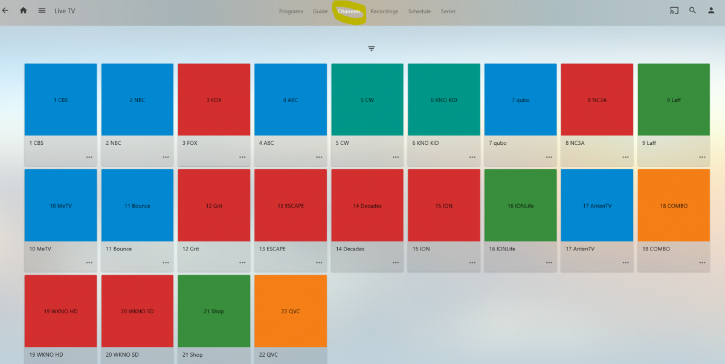Click the '5 CW' label below its tile

(x=342, y=143)
